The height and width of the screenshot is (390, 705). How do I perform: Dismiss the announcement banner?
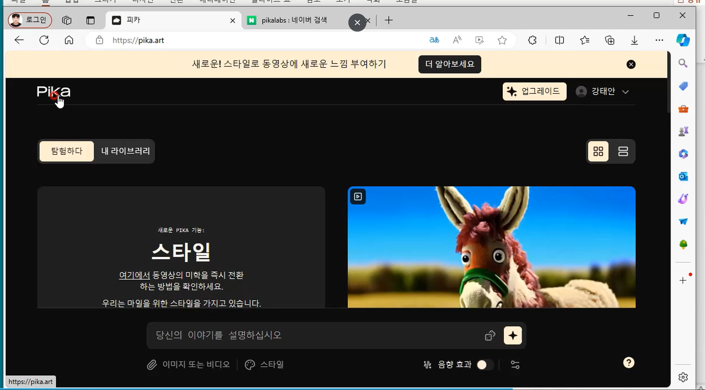(x=631, y=64)
